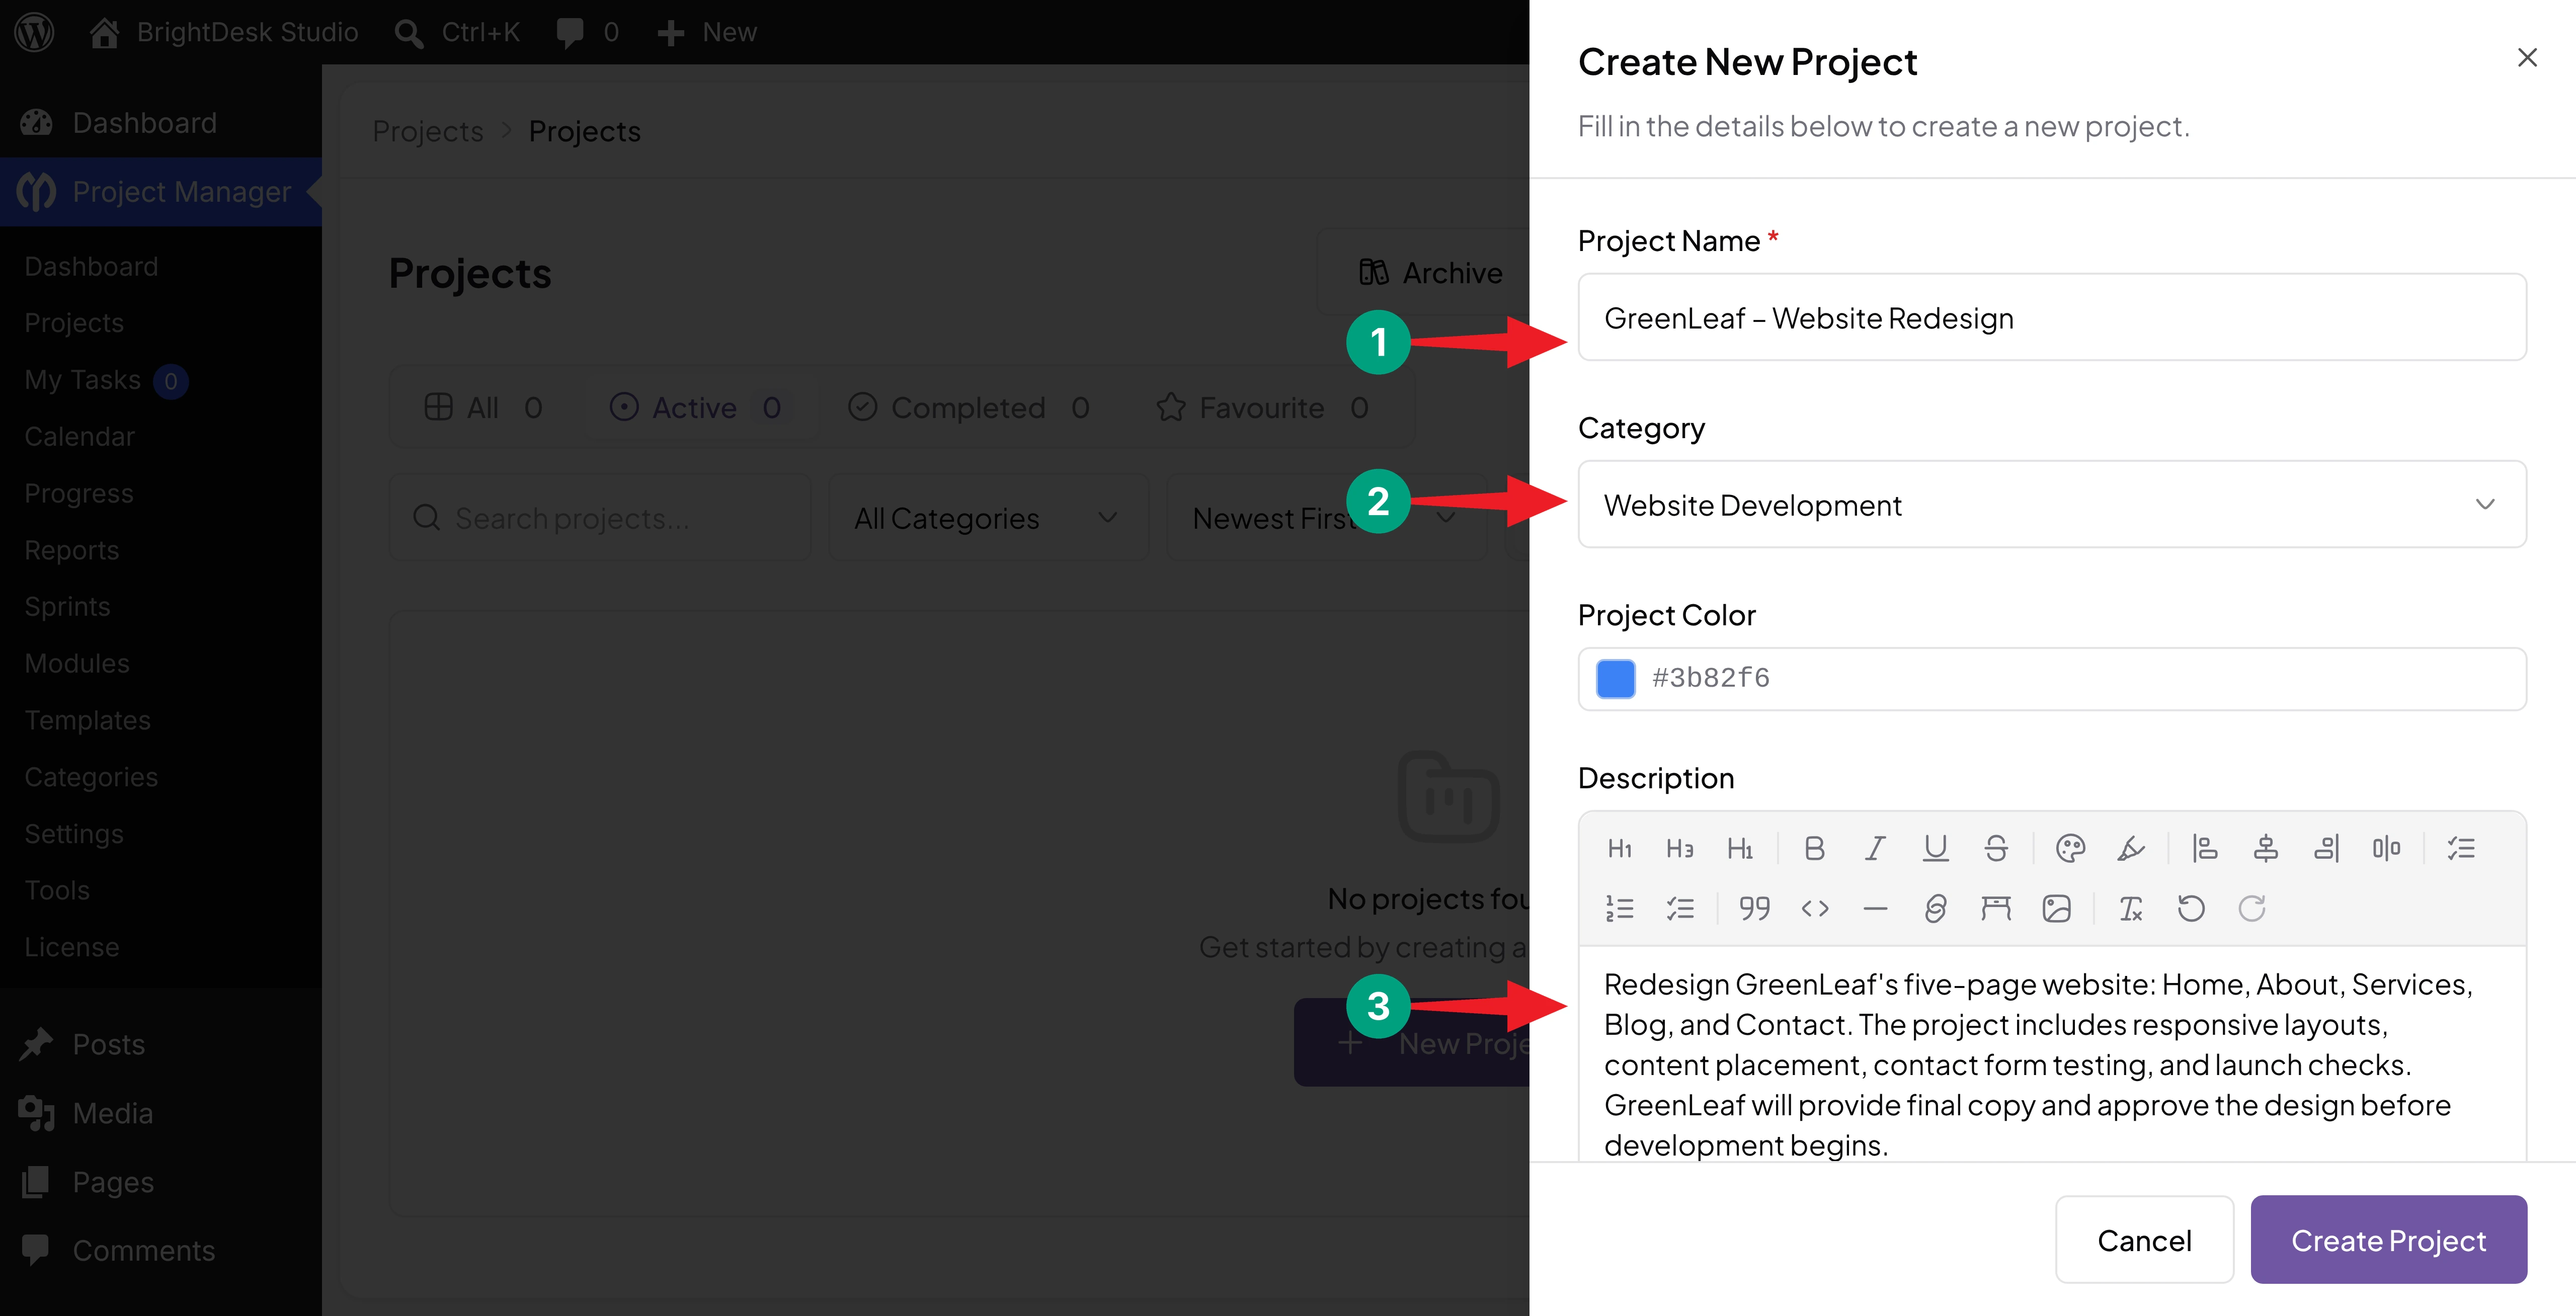This screenshot has width=2576, height=1316.
Task: Click New in WordPress admin bar
Action: pos(707,32)
